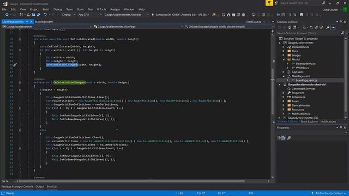349x196 pixels.
Task: Click the Save All icon in toolbar
Action: [x=39, y=15]
